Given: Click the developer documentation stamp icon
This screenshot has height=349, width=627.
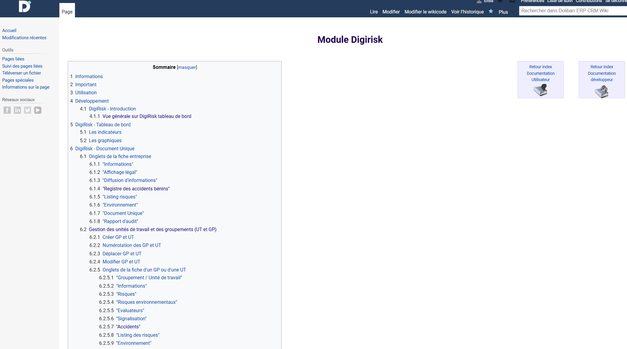Looking at the screenshot, I should 602,91.
